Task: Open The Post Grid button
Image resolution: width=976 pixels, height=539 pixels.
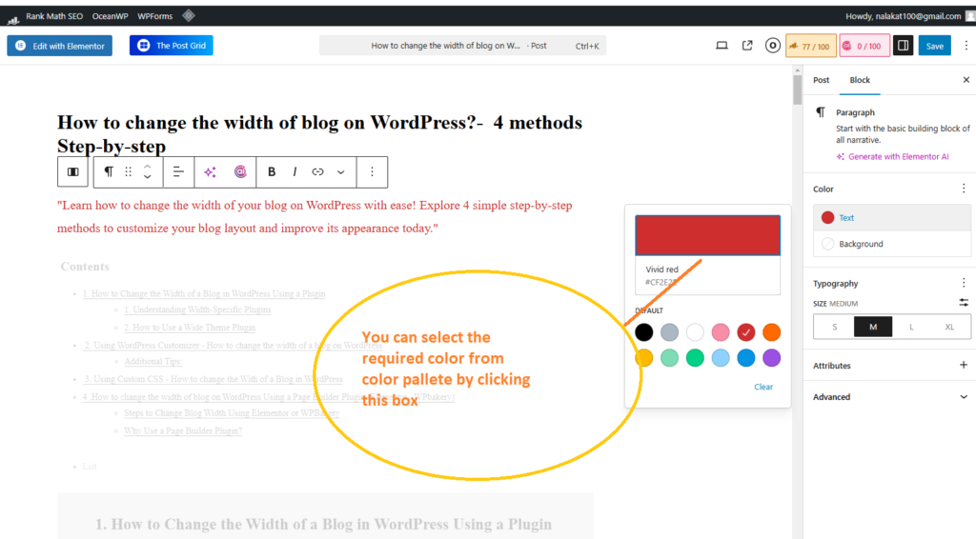Action: [172, 46]
